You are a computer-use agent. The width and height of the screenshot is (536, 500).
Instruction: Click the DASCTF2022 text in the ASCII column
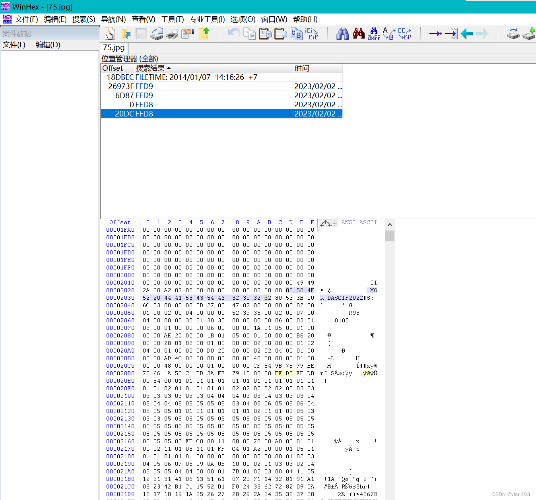[345, 298]
